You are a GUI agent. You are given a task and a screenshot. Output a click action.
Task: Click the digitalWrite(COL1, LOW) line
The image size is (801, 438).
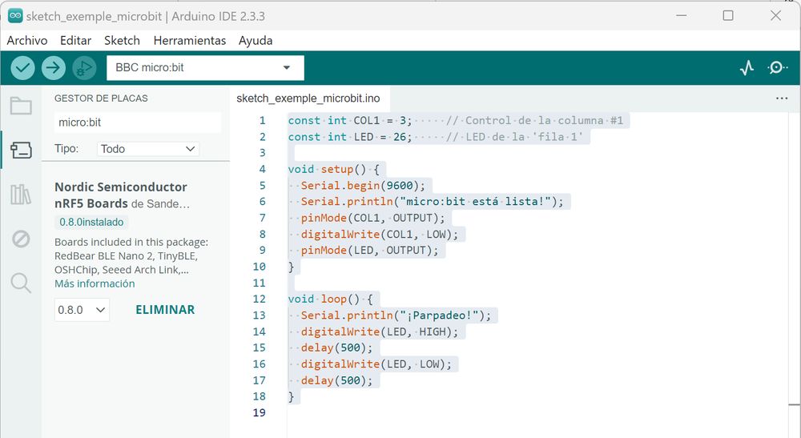click(x=380, y=234)
